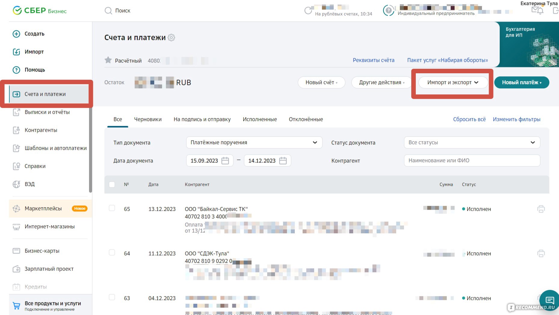Switch to the Все tab

click(x=118, y=119)
